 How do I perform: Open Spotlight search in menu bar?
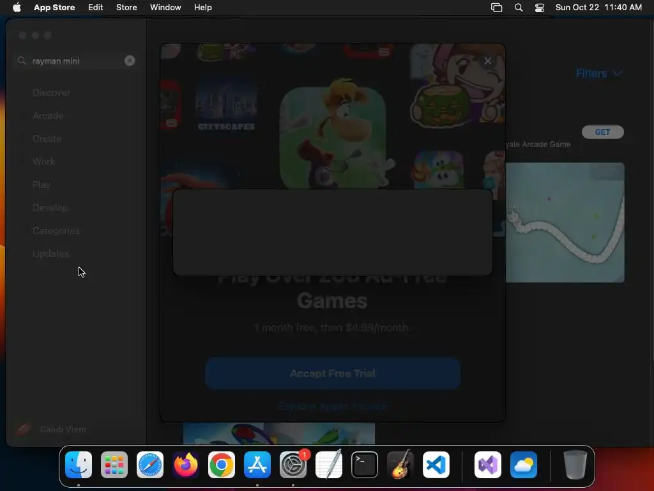[519, 8]
